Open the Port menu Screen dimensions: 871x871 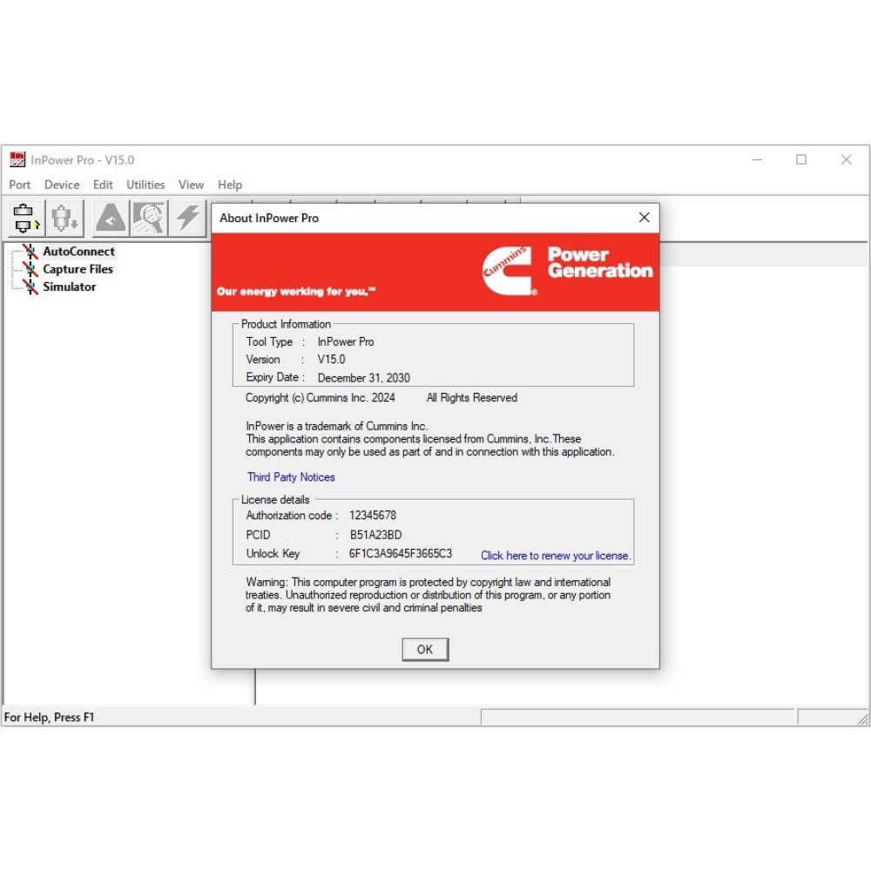pos(19,185)
